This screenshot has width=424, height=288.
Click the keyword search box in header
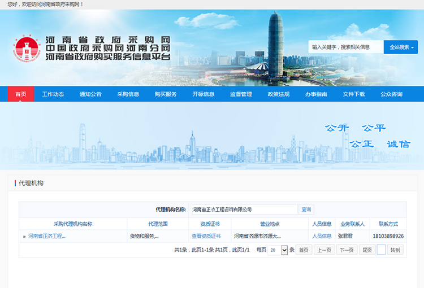345,47
